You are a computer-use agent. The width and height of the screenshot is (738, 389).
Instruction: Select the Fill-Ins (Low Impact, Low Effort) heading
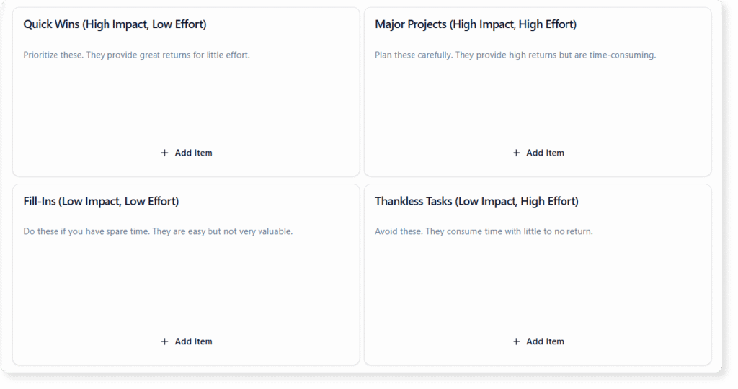click(x=101, y=202)
